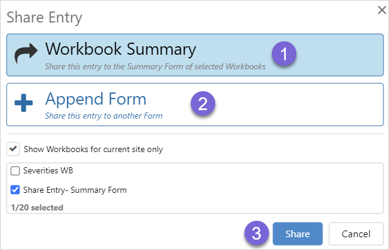Click the "Share Entry- Summary Form" label text
This screenshot has height=250, width=389.
(75, 190)
